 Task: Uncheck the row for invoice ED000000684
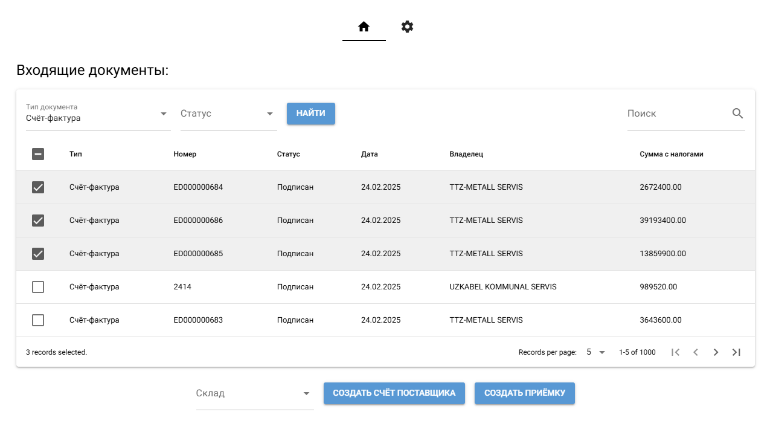click(38, 187)
